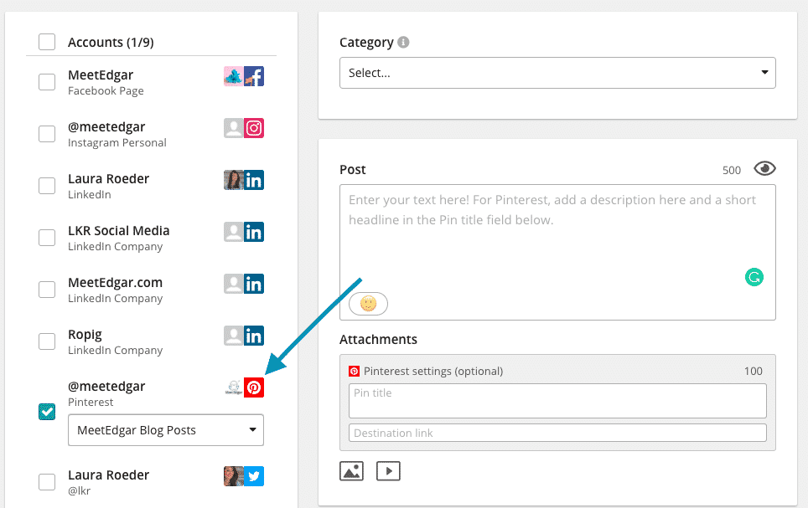
Task: Click the LinkedIn icon beside Laura Roeder
Action: 254,180
